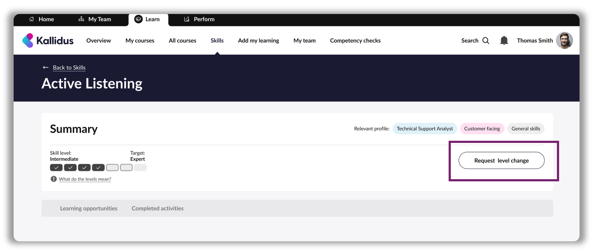591x251 pixels.
Task: Select the Technical Support Analyst profile tag
Action: tap(425, 129)
